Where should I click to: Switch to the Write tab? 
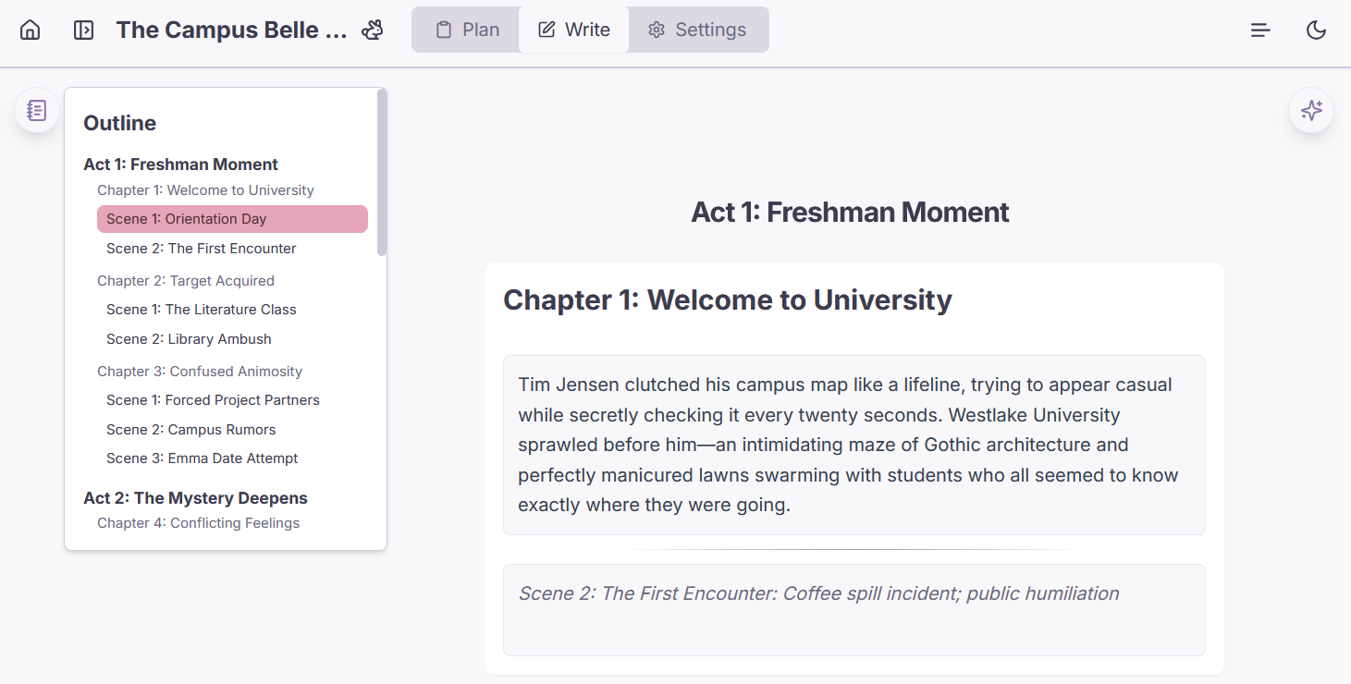[573, 29]
